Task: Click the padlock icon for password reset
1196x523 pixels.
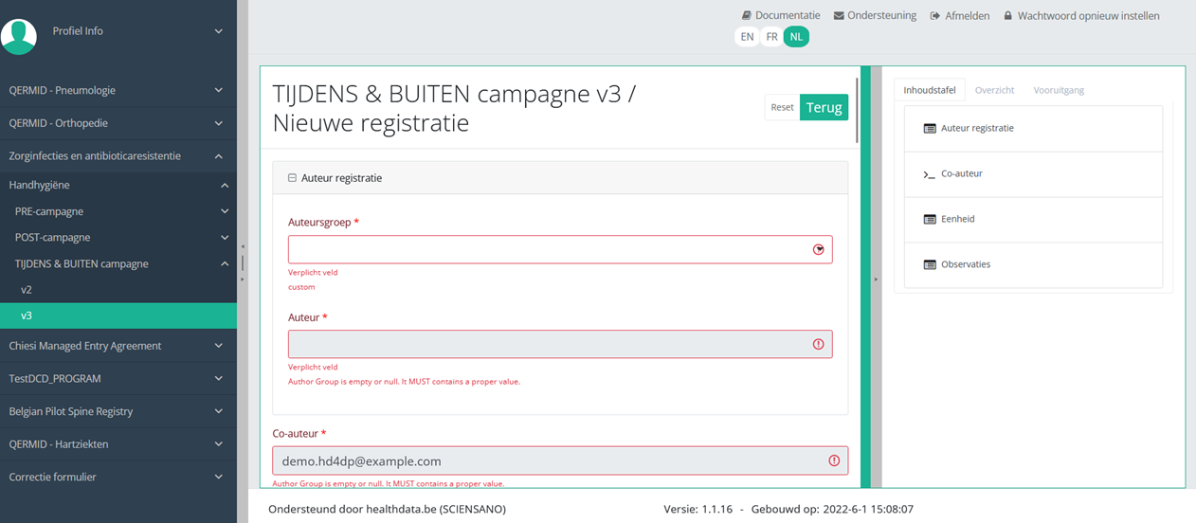Action: (x=1008, y=16)
